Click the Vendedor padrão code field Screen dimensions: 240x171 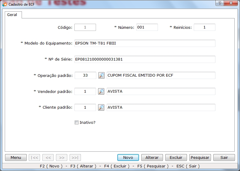[85, 91]
